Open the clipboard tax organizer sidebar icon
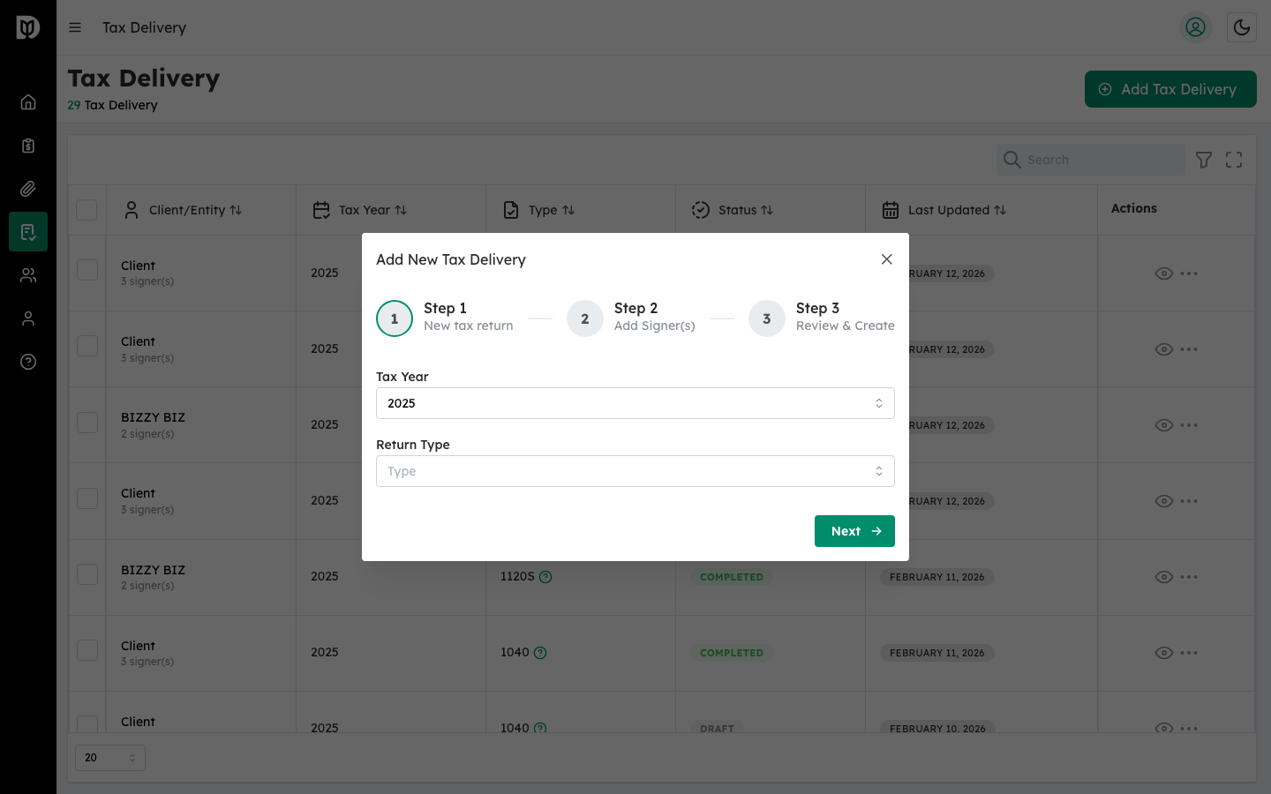 click(27, 145)
